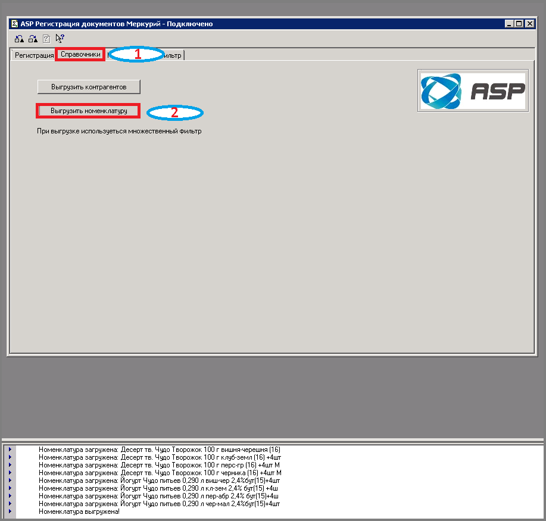546x521 pixels.
Task: Click the redo arrow toolbar icon
Action: (33, 39)
